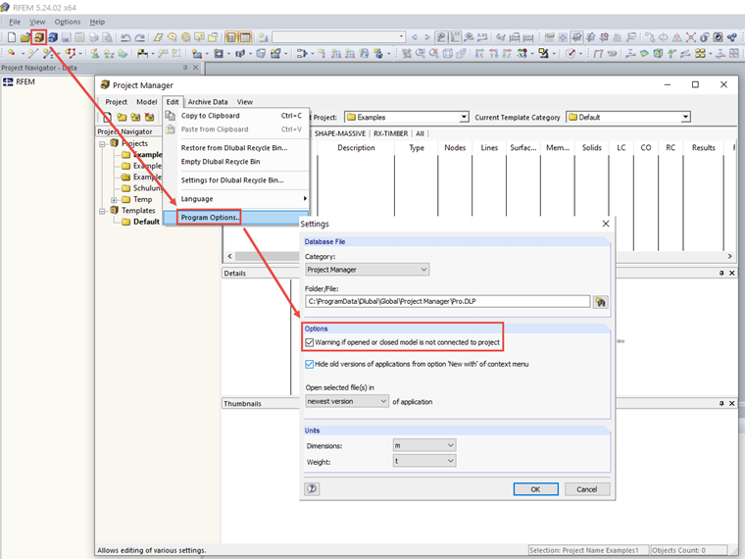Click the help icon in Settings dialog

(x=312, y=488)
